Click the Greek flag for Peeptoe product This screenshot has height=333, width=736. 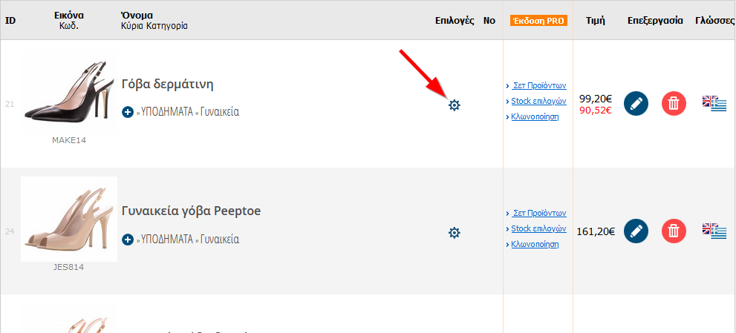pos(718,234)
